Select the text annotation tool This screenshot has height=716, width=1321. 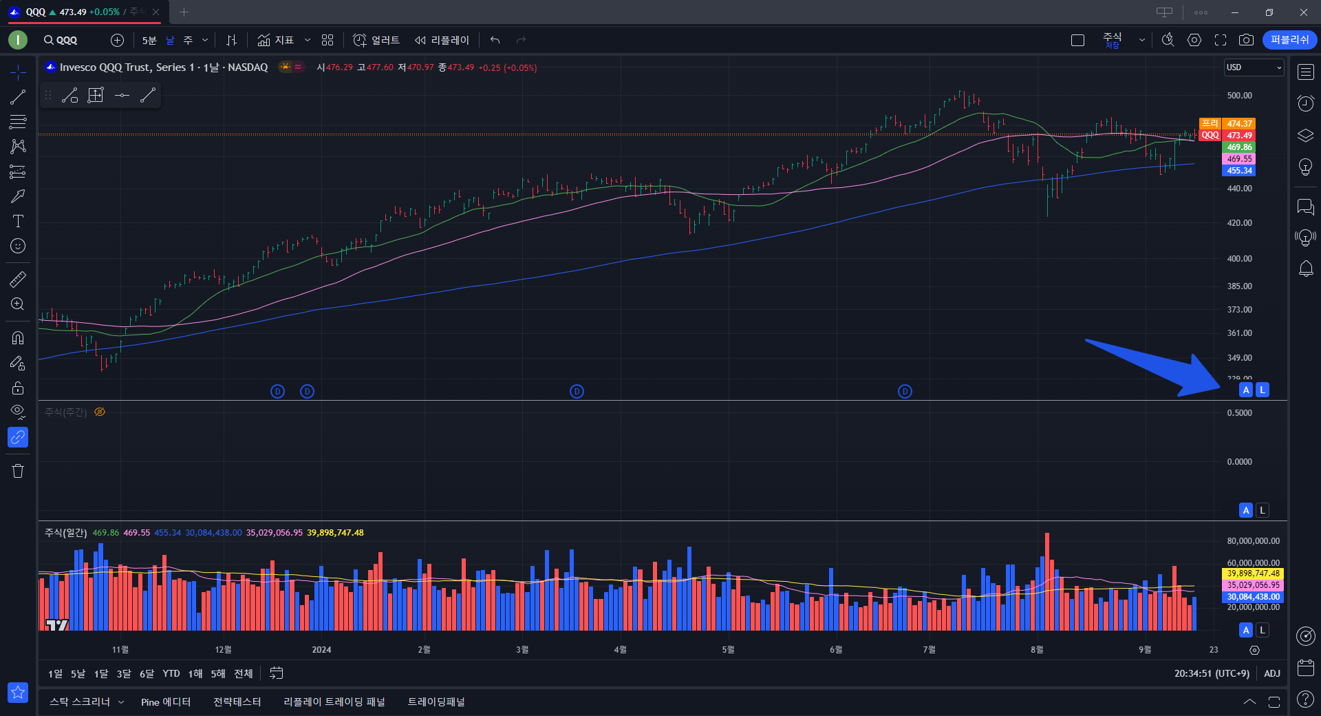18,221
